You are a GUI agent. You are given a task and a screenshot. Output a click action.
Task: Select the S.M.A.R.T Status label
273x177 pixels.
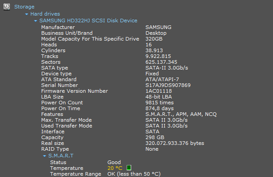(x=58, y=162)
